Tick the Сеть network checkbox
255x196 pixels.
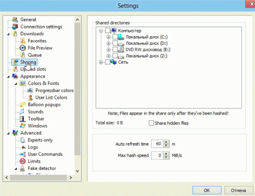point(107,62)
